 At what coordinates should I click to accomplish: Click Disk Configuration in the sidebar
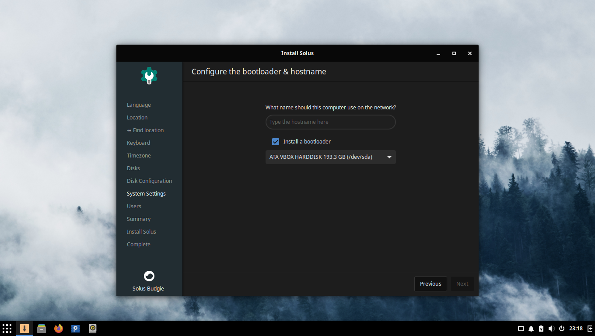click(149, 181)
